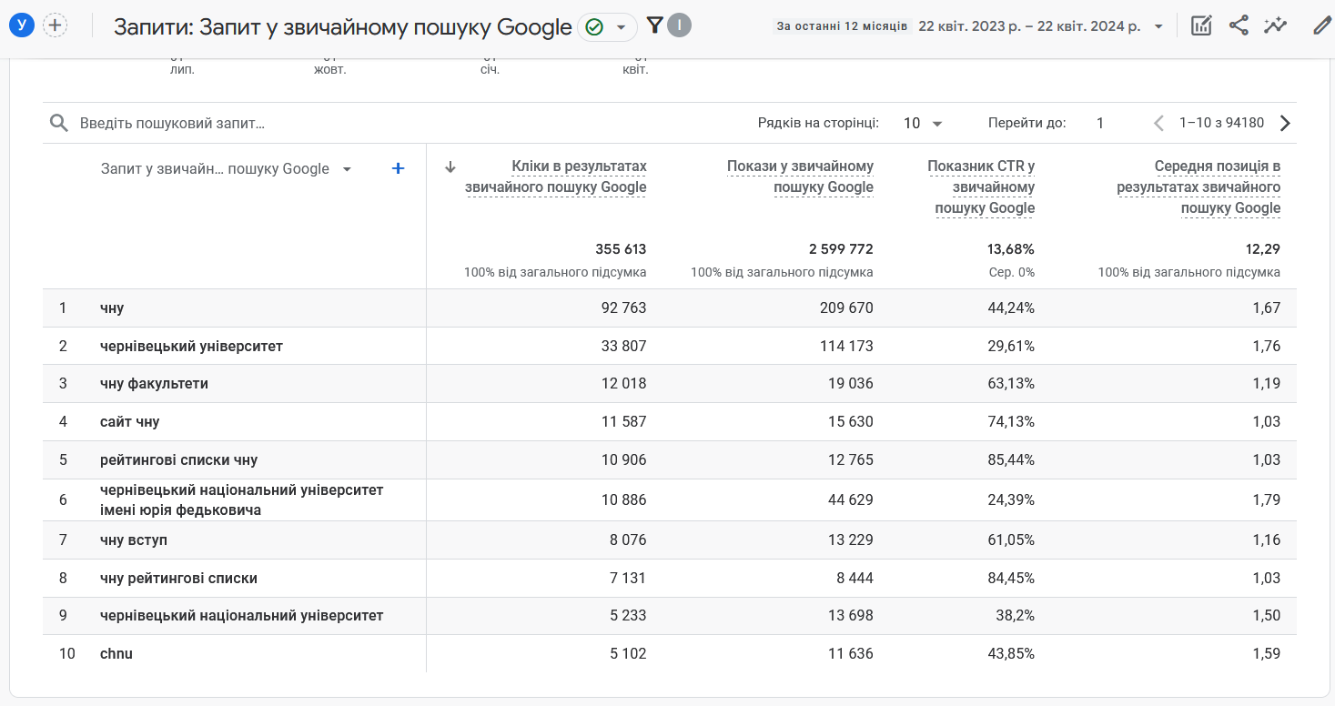Screen dimensions: 1335x706
Task: Expand the date range dropdown arrow
Action: tap(1158, 26)
